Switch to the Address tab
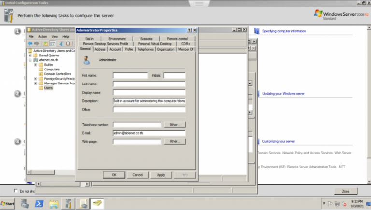This screenshot has width=371, height=210. point(100,49)
